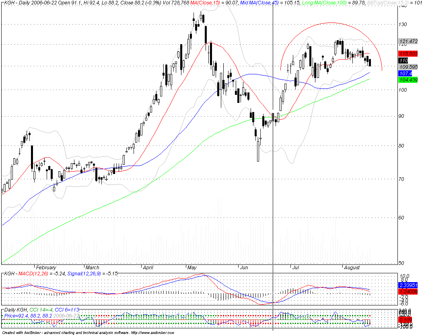Click the 80 price axis label

(x=401, y=145)
